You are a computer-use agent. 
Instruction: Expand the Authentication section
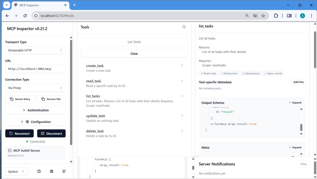35,110
